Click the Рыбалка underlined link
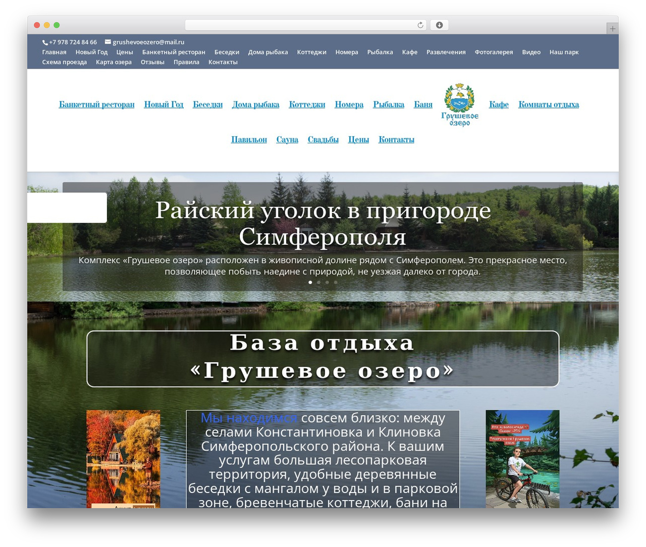The image size is (646, 547). 389,104
